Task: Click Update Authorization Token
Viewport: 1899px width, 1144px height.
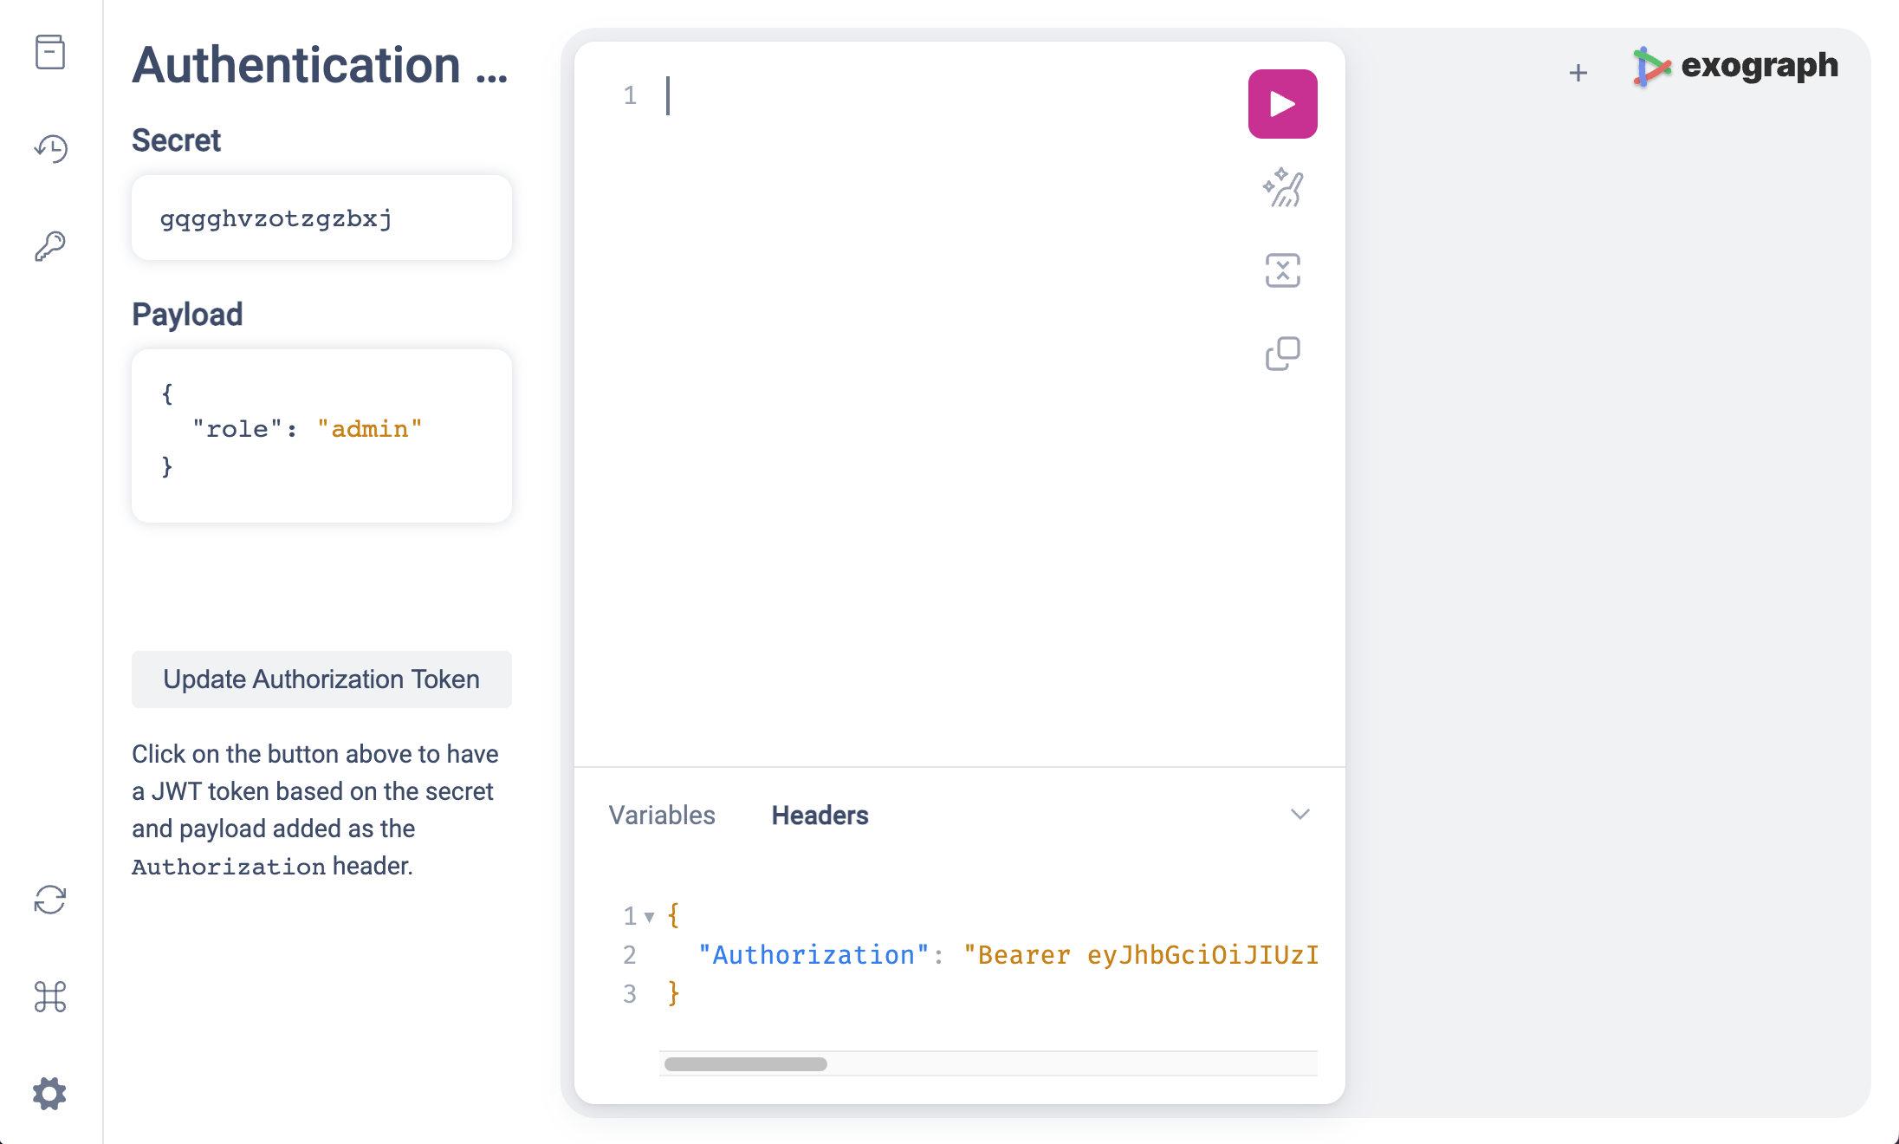Action: [321, 679]
